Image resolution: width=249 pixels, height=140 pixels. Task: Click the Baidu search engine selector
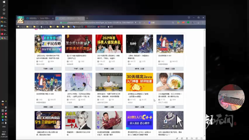click(151, 22)
